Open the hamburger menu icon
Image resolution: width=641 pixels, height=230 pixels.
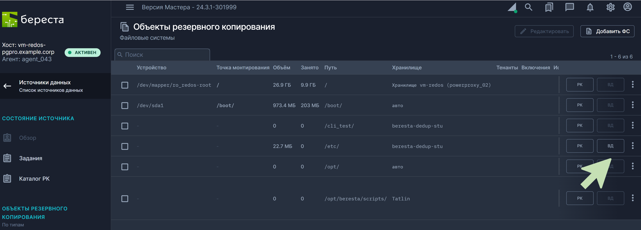click(130, 7)
